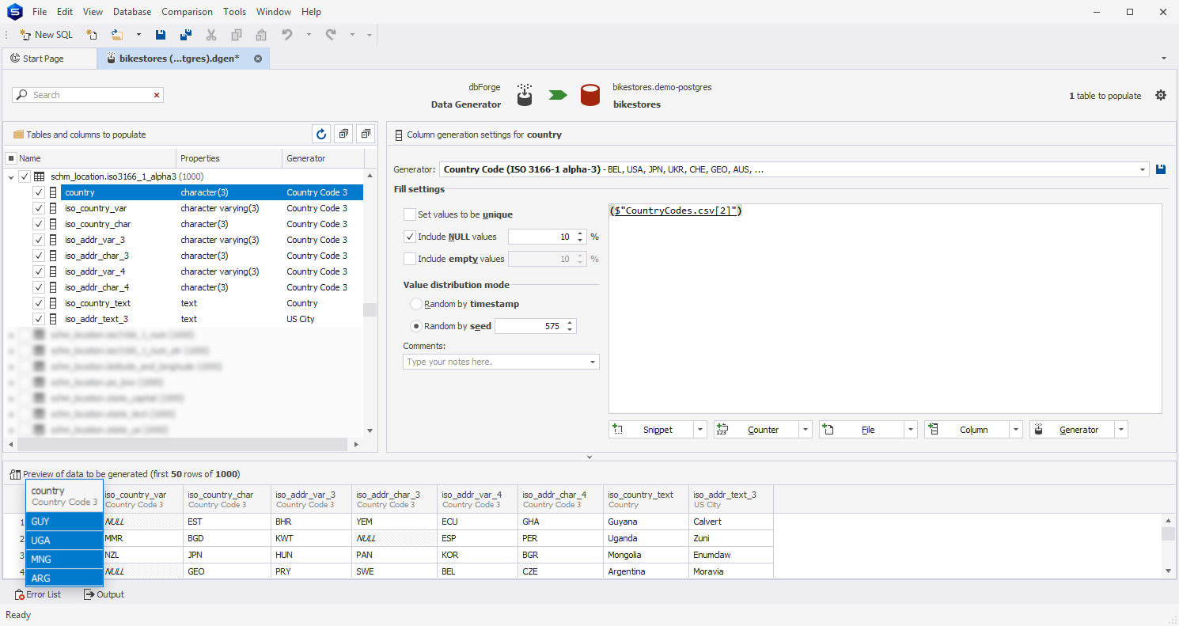Click the Snippet button

(651, 430)
